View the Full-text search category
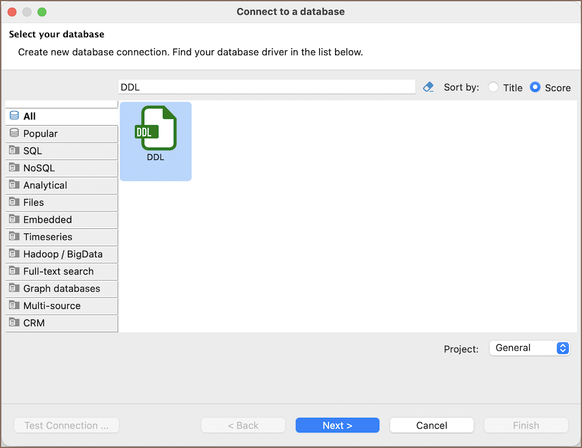Image resolution: width=582 pixels, height=448 pixels. coord(62,271)
